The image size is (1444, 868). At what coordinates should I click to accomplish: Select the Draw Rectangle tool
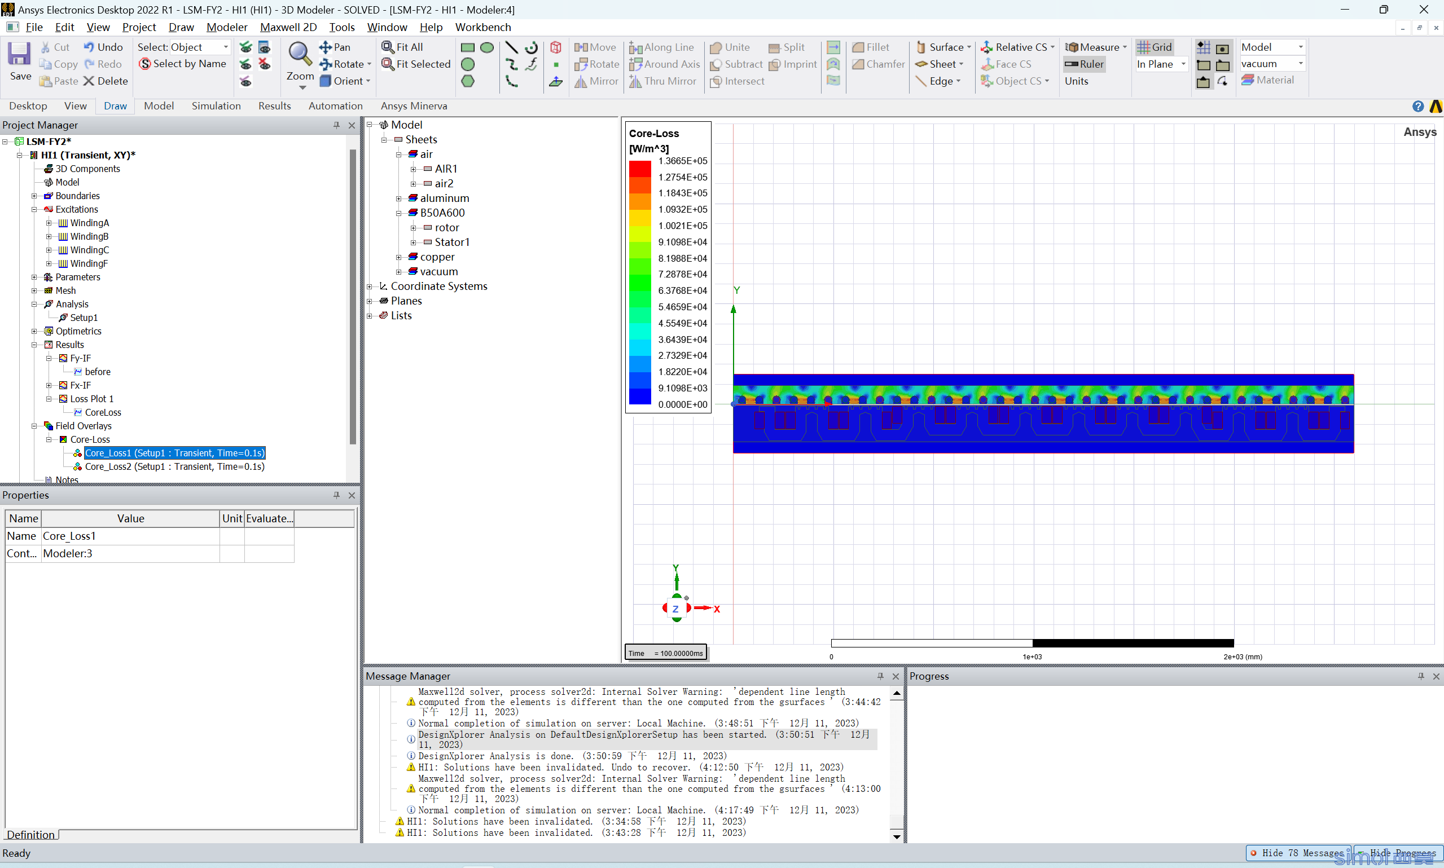pos(467,47)
